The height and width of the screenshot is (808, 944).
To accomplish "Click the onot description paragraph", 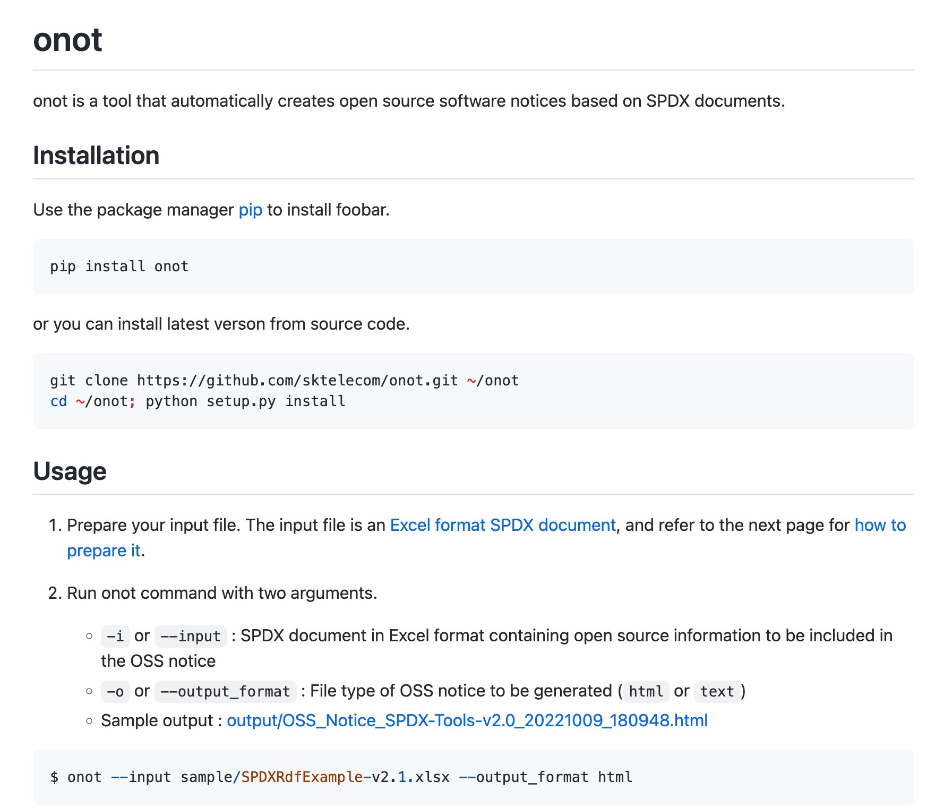I will (408, 101).
